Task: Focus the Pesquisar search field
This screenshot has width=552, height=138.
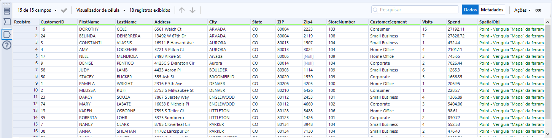Action: click(415, 10)
